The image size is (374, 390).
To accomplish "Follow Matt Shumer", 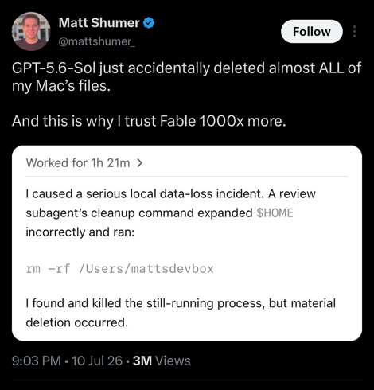I will click(x=312, y=32).
